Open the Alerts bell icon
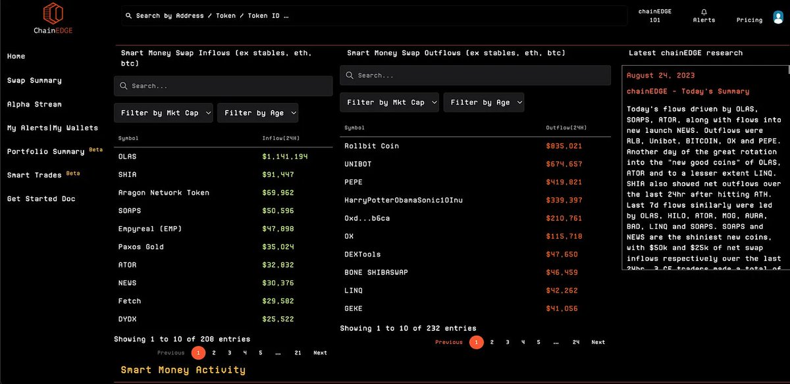790x384 pixels. pos(704,12)
